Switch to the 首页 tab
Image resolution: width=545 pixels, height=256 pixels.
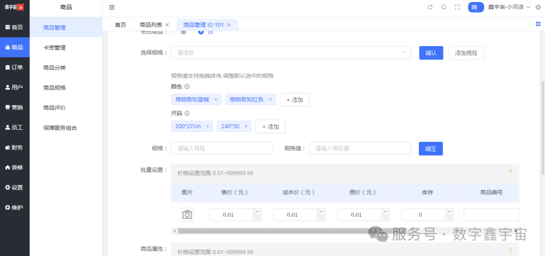[x=121, y=25]
